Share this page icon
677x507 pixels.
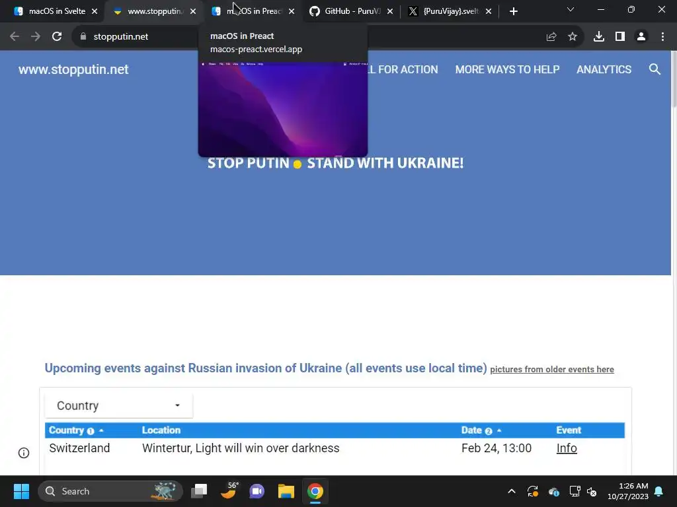[x=551, y=37]
